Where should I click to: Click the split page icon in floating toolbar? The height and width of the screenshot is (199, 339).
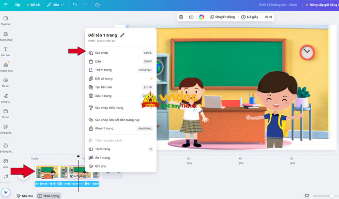[x=191, y=17]
